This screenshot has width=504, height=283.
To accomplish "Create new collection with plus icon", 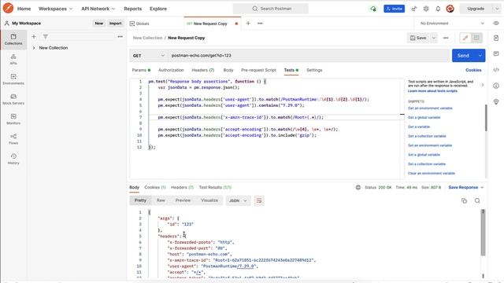I will click(34, 37).
